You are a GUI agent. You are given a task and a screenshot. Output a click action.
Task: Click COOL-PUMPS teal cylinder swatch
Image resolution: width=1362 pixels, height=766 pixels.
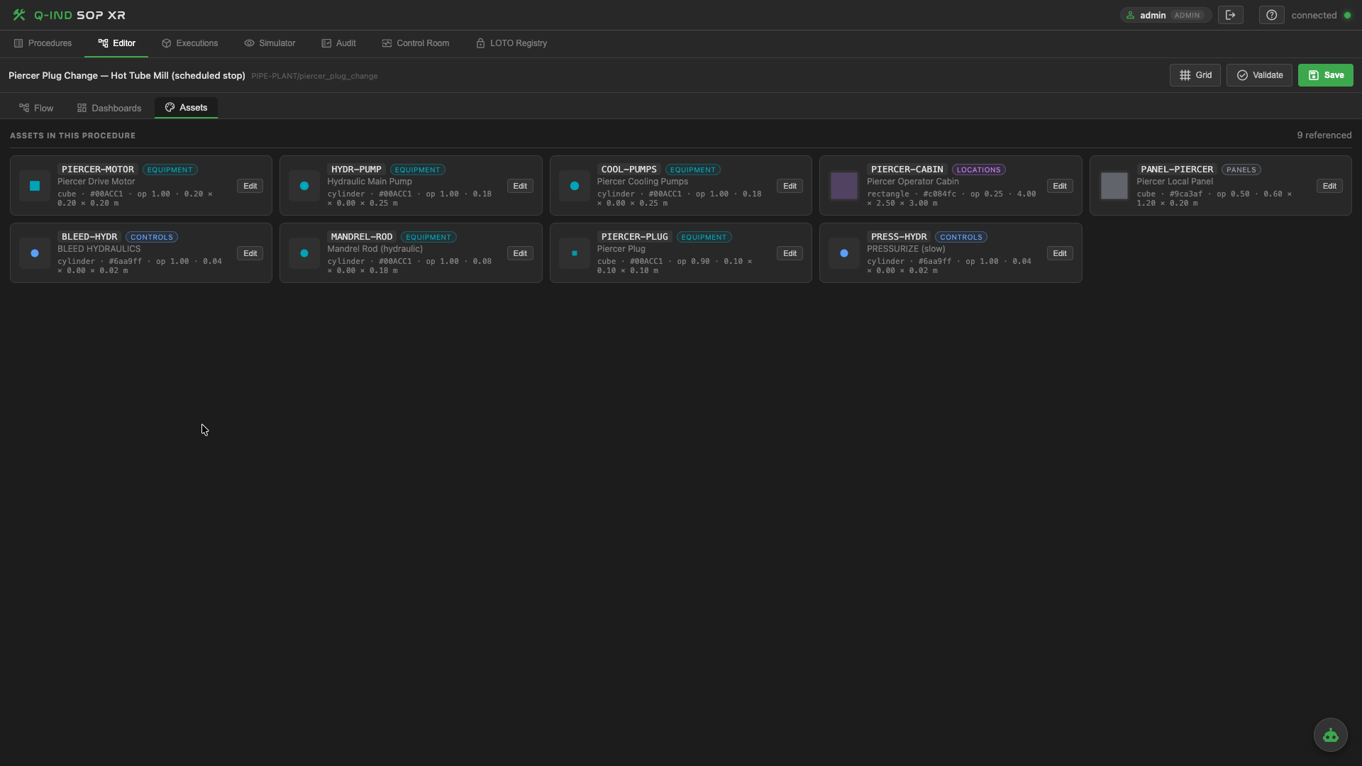pyautogui.click(x=575, y=186)
